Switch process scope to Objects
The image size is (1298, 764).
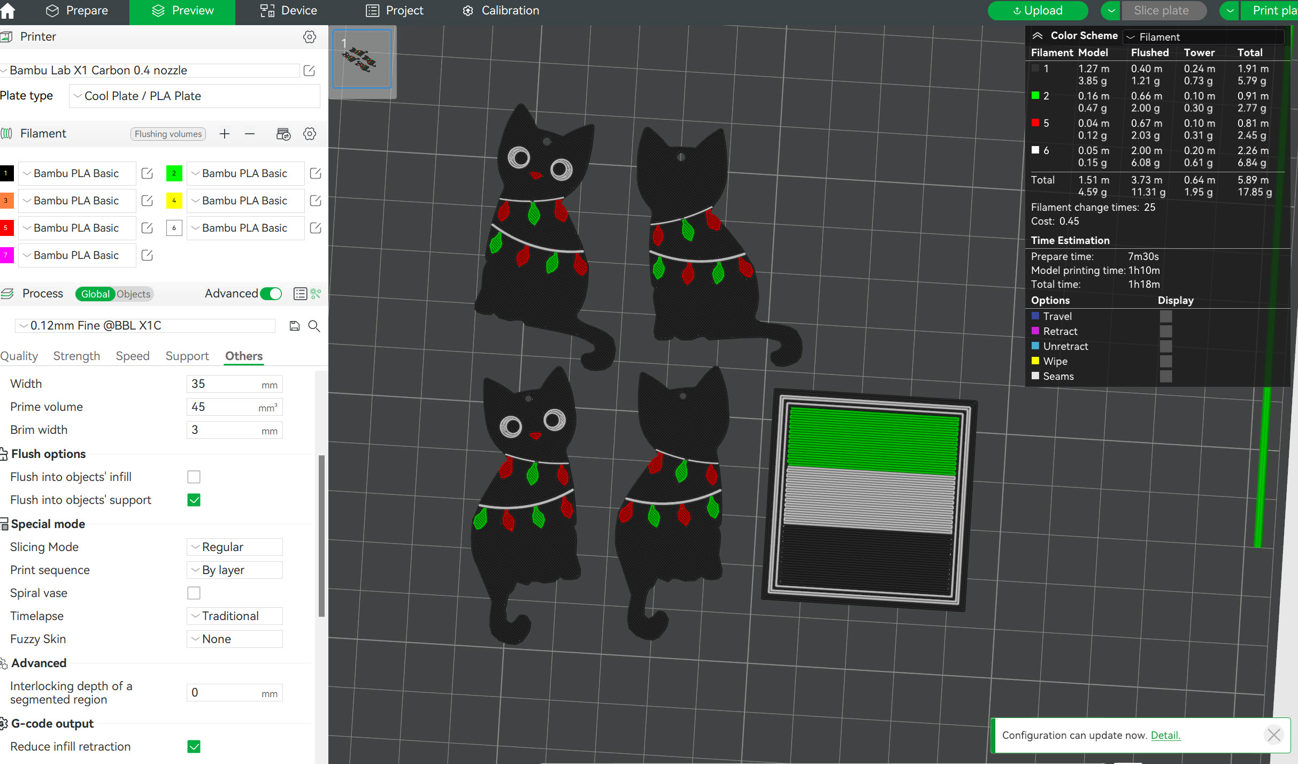point(134,294)
